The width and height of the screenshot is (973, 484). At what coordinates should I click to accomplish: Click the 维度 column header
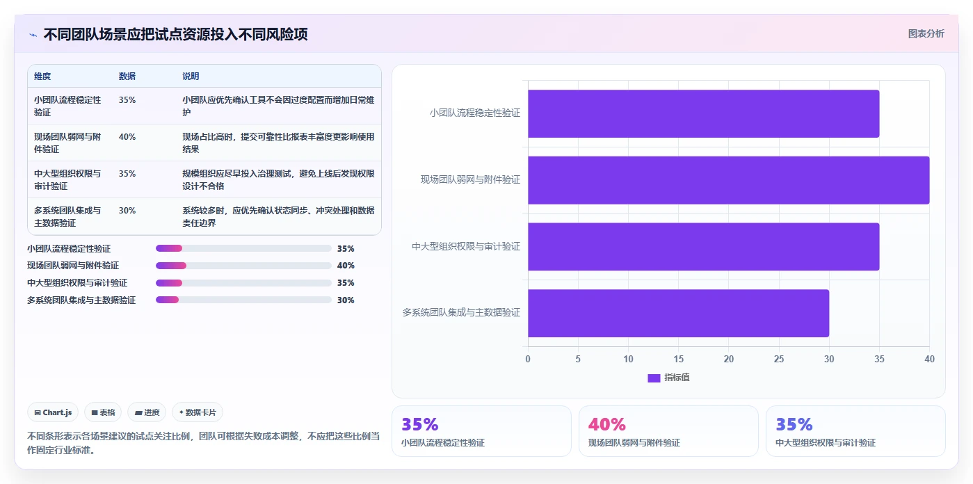[x=42, y=76]
